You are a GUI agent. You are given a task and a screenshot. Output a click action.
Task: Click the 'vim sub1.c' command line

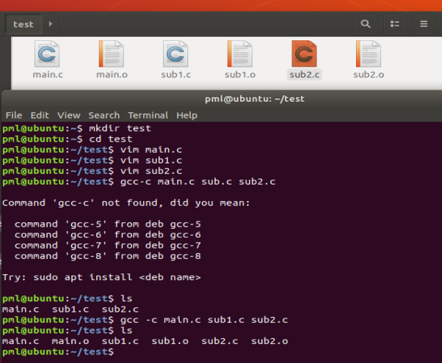93,161
